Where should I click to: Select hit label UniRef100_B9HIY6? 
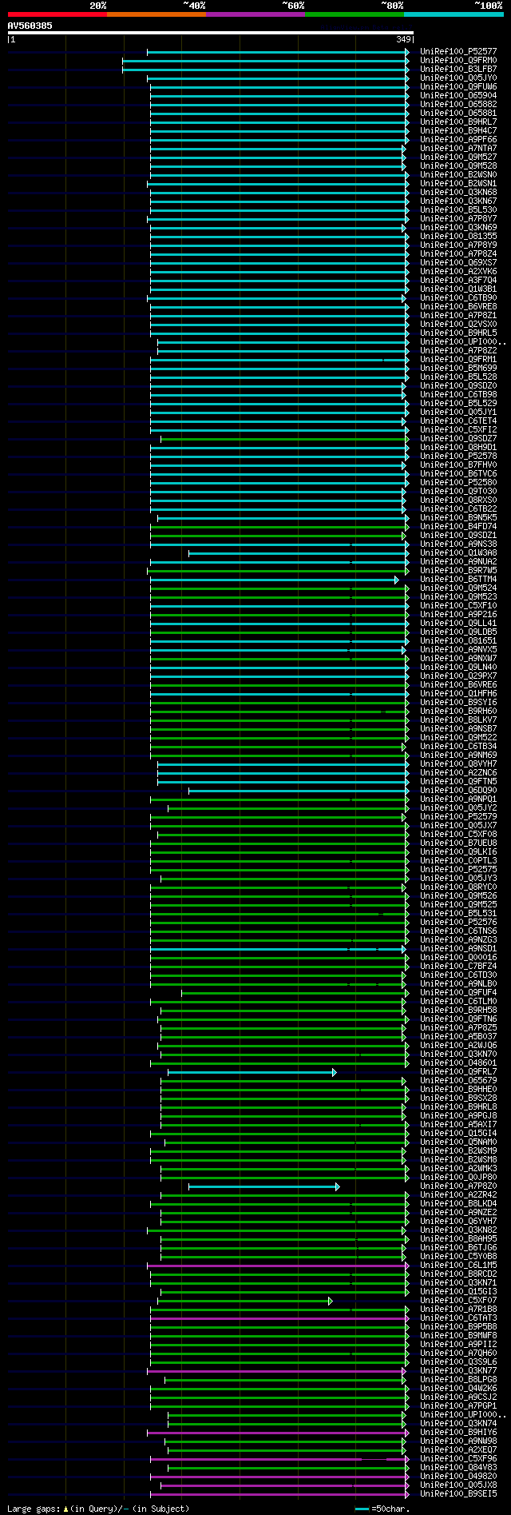click(458, 1432)
